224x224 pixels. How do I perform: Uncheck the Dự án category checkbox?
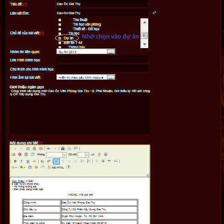(x=60, y=38)
